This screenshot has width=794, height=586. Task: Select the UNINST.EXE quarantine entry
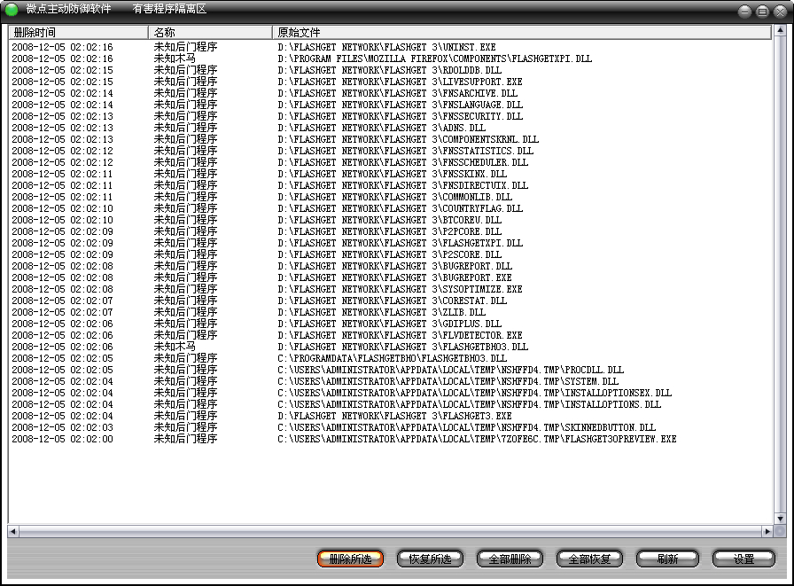tap(386, 47)
